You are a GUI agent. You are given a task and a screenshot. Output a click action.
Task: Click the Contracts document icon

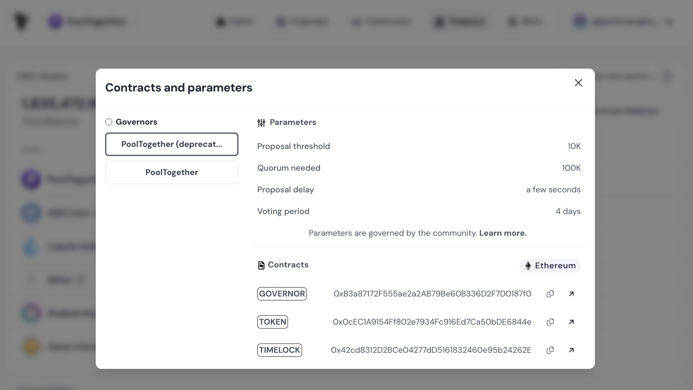[x=261, y=265]
